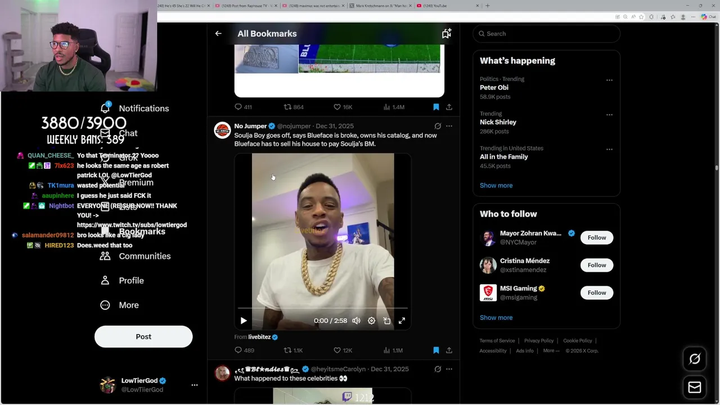Switch to the Post from Raphouse TV tab
Image resolution: width=720 pixels, height=405 pixels.
click(x=246, y=6)
